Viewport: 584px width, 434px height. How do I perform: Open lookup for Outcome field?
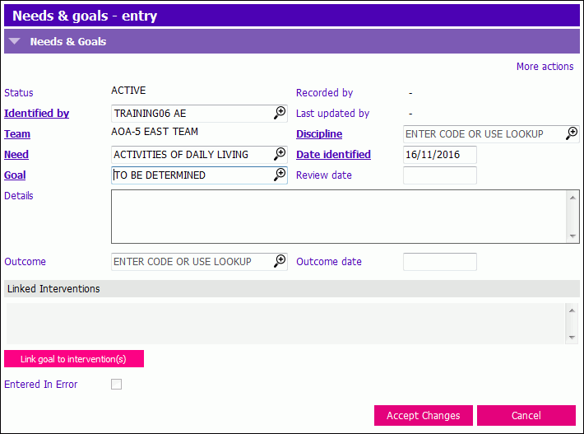280,260
